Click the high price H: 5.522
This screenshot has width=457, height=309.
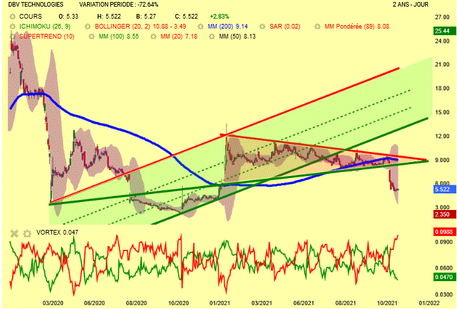coord(109,17)
